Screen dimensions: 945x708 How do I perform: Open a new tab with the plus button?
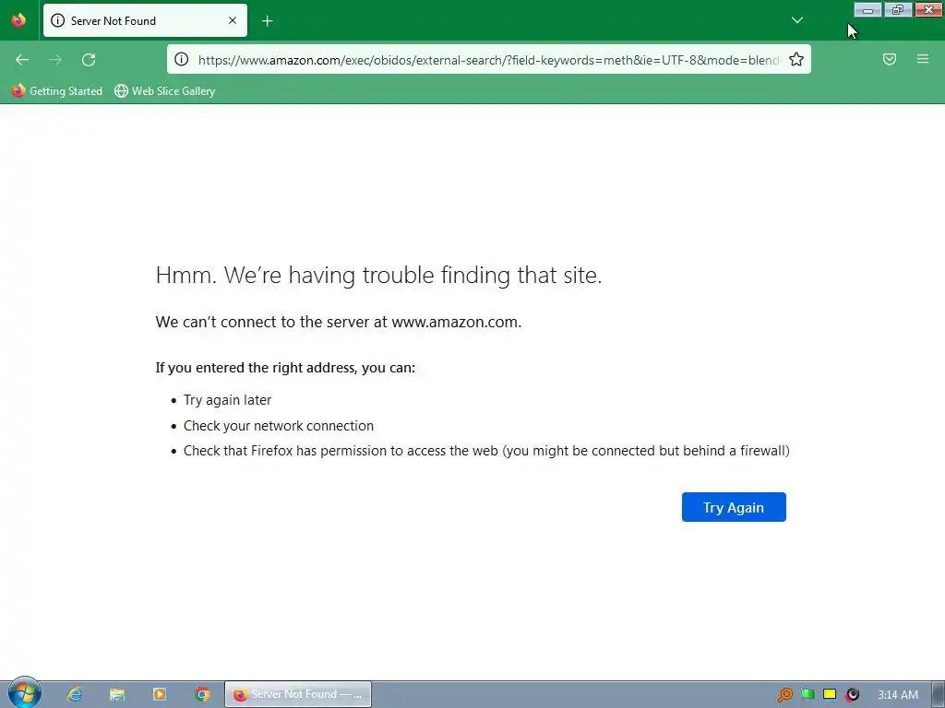click(268, 21)
